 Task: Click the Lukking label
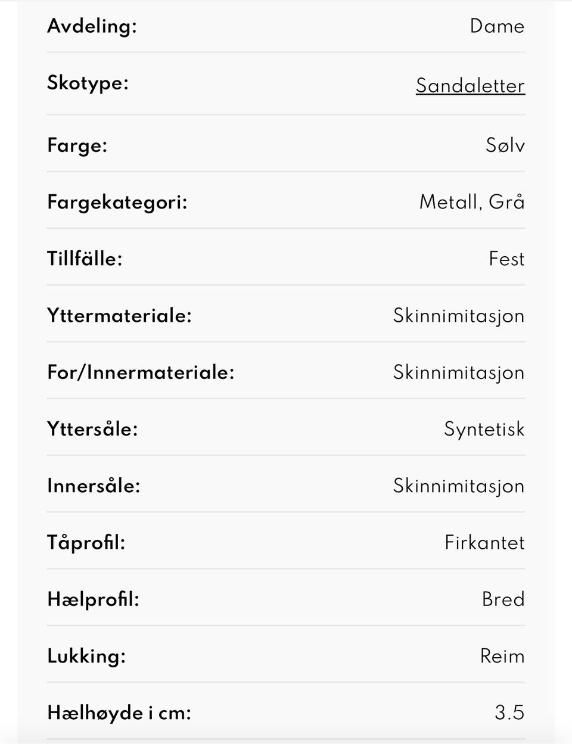pyautogui.click(x=86, y=656)
